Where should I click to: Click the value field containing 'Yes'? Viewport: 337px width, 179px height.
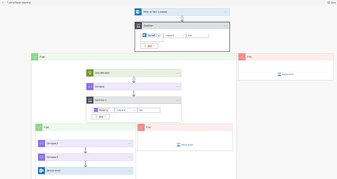149,110
